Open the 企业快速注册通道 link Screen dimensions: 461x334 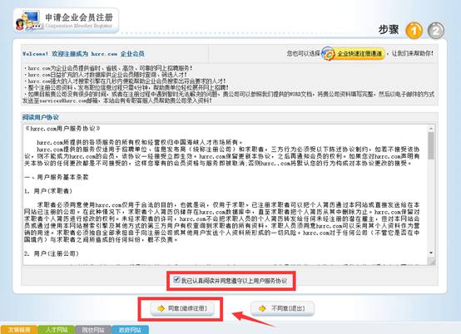359,53
